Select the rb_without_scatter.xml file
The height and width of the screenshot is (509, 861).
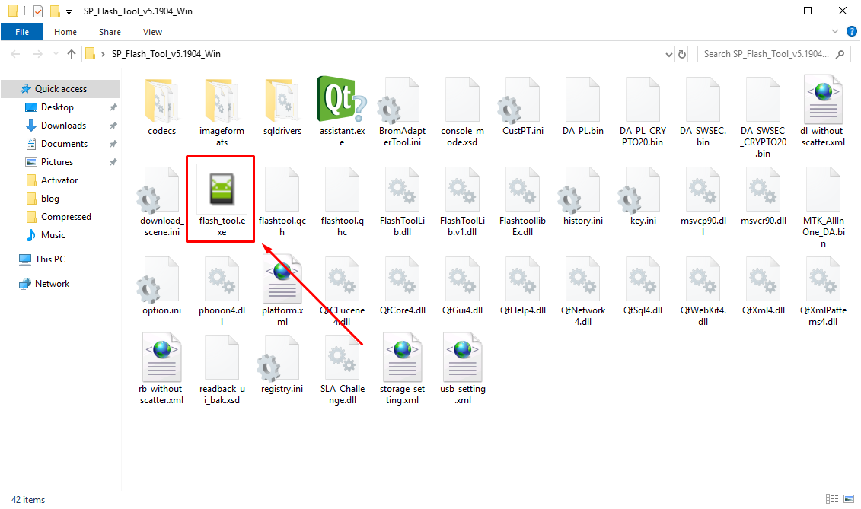click(161, 370)
